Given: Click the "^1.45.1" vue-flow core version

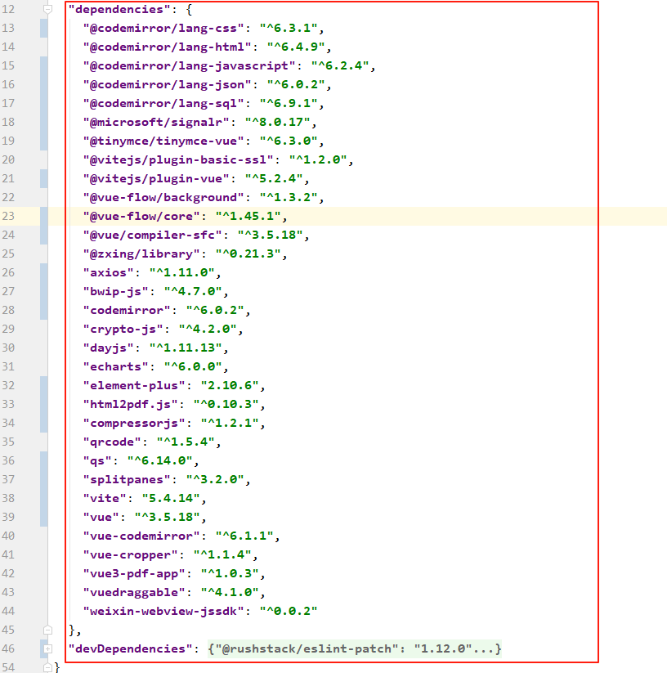Looking at the screenshot, I should 248,217.
